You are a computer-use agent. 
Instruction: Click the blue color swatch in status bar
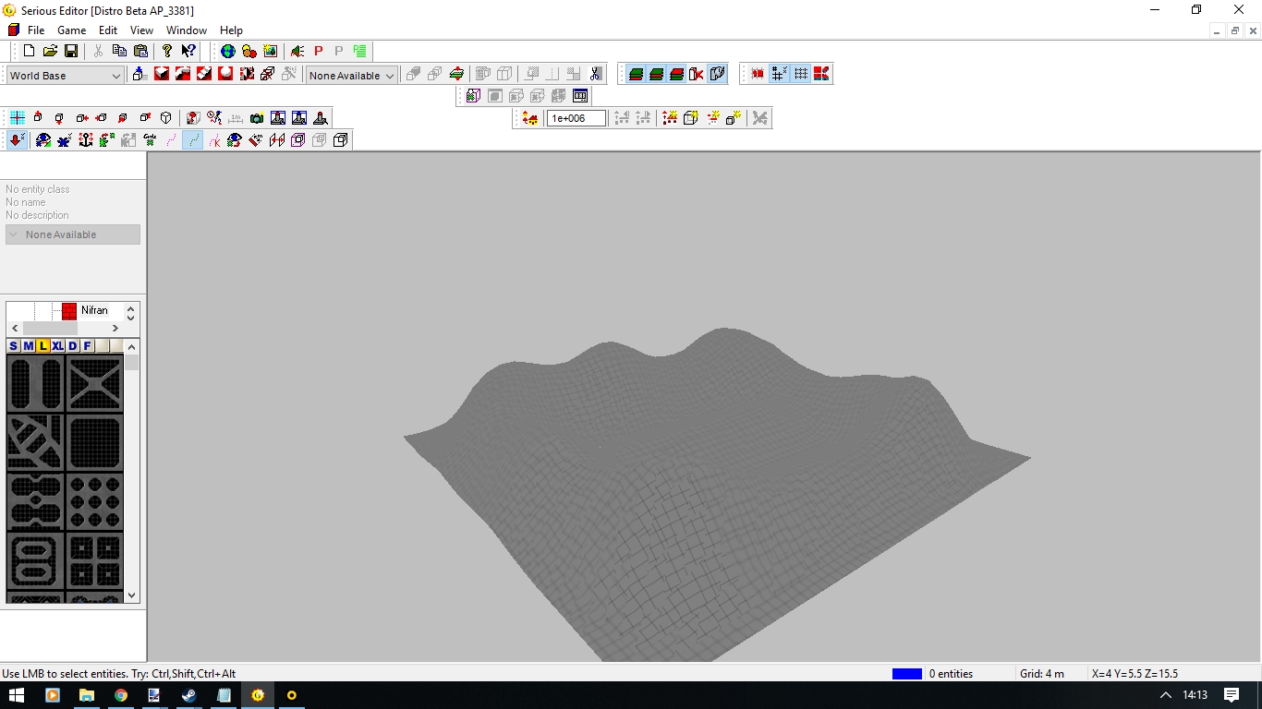coord(906,674)
